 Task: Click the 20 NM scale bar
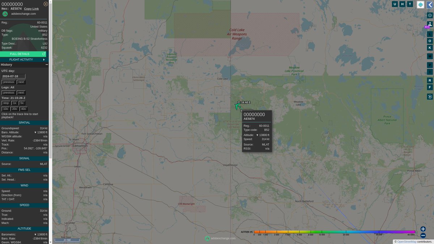tap(67, 240)
